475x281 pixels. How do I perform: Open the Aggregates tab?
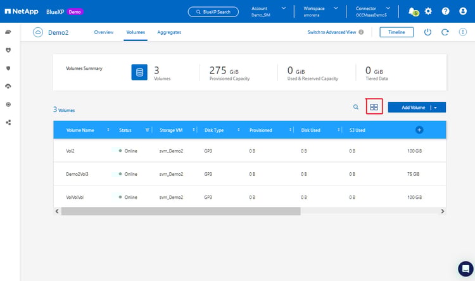[169, 32]
